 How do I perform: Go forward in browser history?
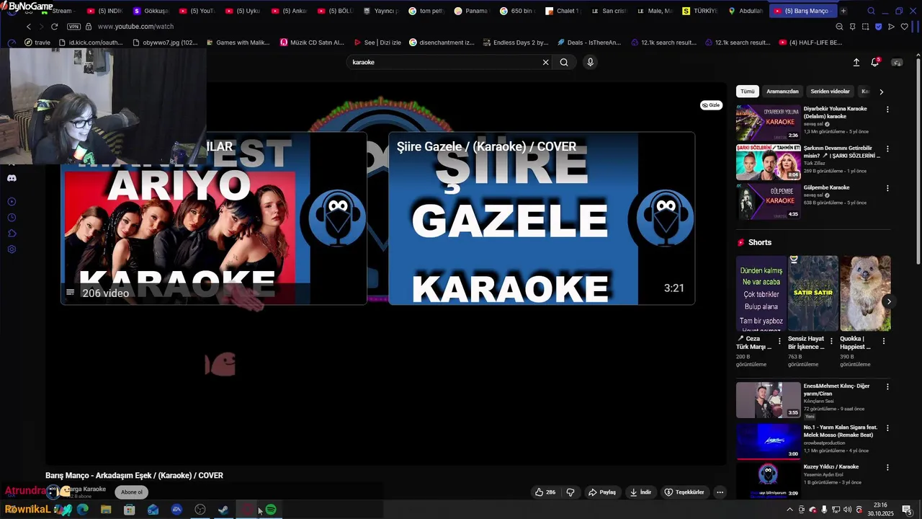[x=41, y=27]
